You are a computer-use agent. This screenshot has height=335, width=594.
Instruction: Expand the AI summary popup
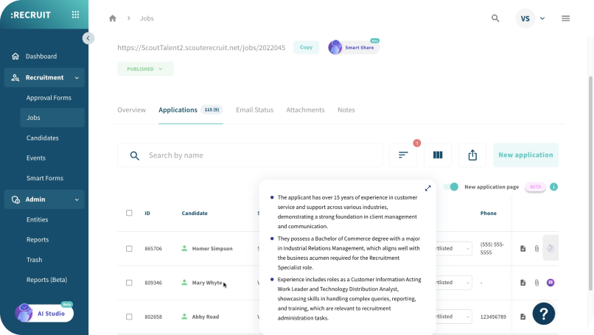pyautogui.click(x=428, y=188)
